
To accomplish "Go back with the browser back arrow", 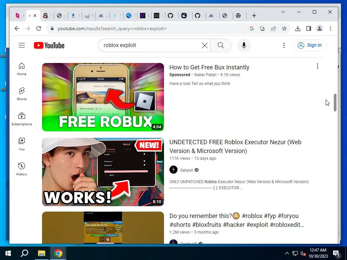I will click(17, 28).
